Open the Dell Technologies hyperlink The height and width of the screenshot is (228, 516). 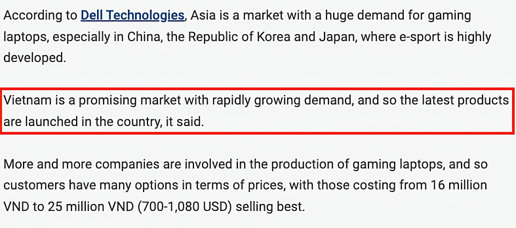pos(132,15)
